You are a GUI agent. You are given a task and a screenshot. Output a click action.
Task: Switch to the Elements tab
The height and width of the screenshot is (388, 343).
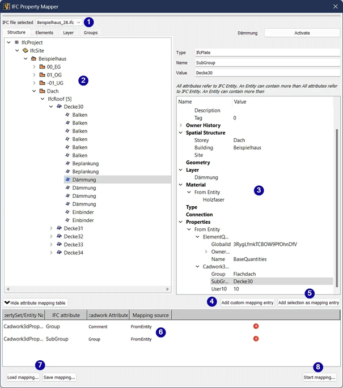pos(44,33)
